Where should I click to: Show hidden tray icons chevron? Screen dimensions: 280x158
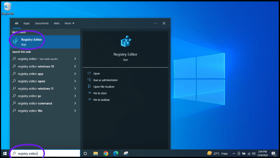[234, 154]
